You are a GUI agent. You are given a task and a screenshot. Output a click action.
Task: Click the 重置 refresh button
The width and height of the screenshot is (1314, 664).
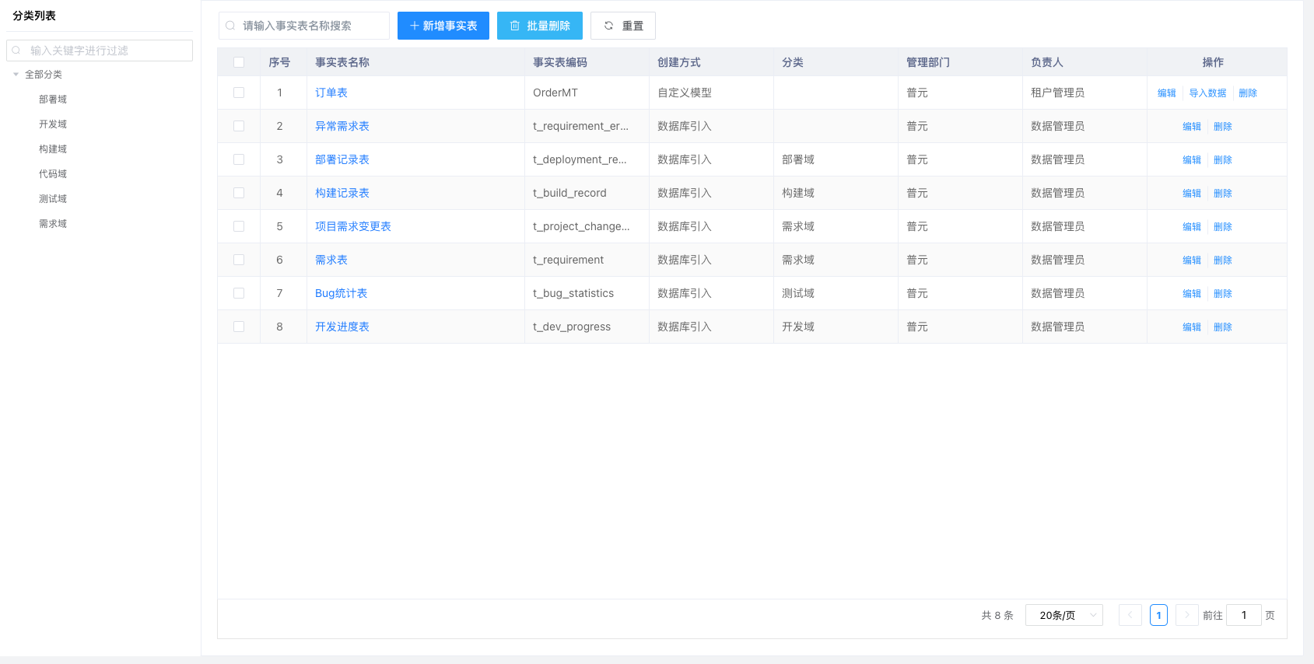tap(622, 26)
